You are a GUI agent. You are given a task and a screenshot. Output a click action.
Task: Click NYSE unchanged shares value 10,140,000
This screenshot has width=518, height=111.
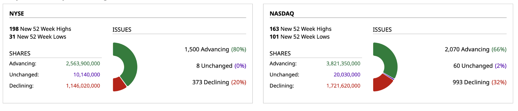tap(87, 74)
